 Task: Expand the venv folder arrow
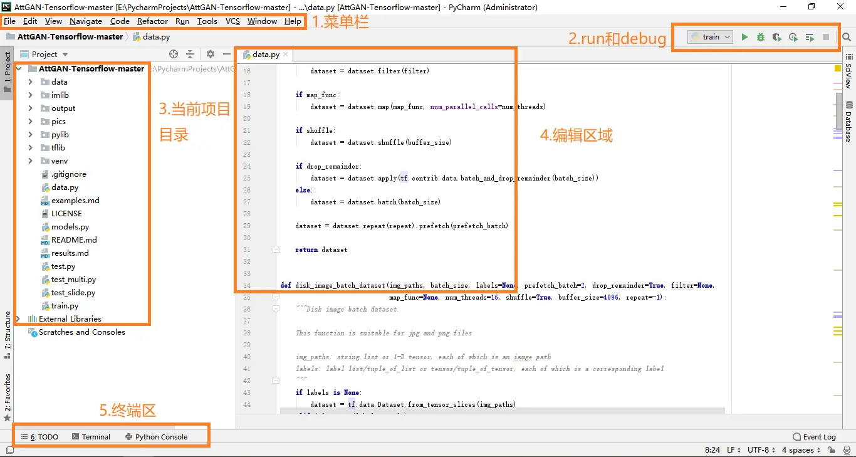pos(31,161)
